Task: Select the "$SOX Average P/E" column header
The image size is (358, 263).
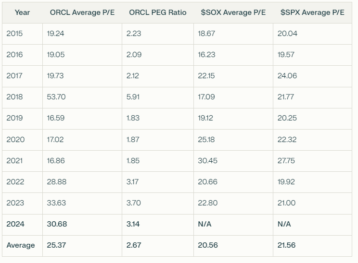Action: (x=233, y=12)
